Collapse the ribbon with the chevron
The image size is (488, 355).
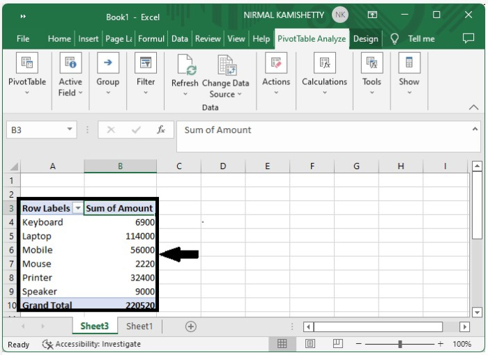click(473, 108)
